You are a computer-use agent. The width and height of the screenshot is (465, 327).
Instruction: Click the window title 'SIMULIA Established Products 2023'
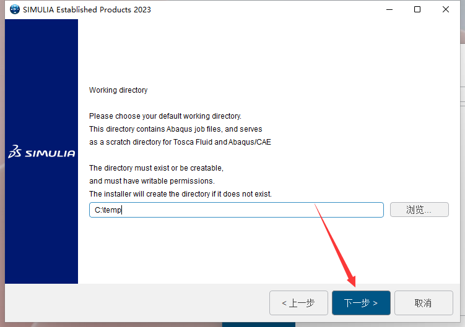pos(87,9)
